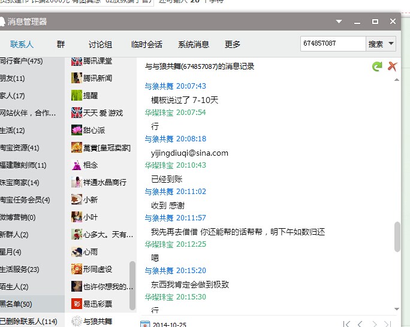Click the 腾讯新闻 contact avatar
The height and width of the screenshot is (327, 410).
click(77, 78)
